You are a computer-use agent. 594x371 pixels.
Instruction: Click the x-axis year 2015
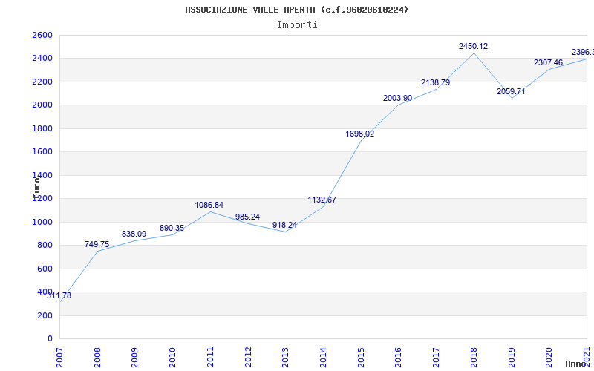(361, 357)
